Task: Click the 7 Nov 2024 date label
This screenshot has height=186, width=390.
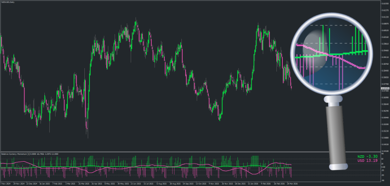Action: click(6, 184)
